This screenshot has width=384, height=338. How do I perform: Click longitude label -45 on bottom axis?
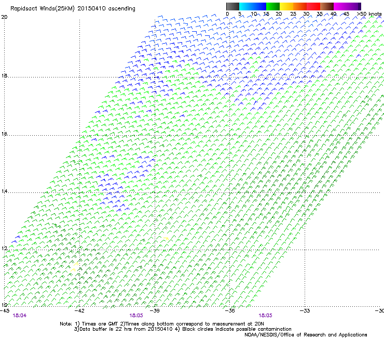(x=5, y=311)
